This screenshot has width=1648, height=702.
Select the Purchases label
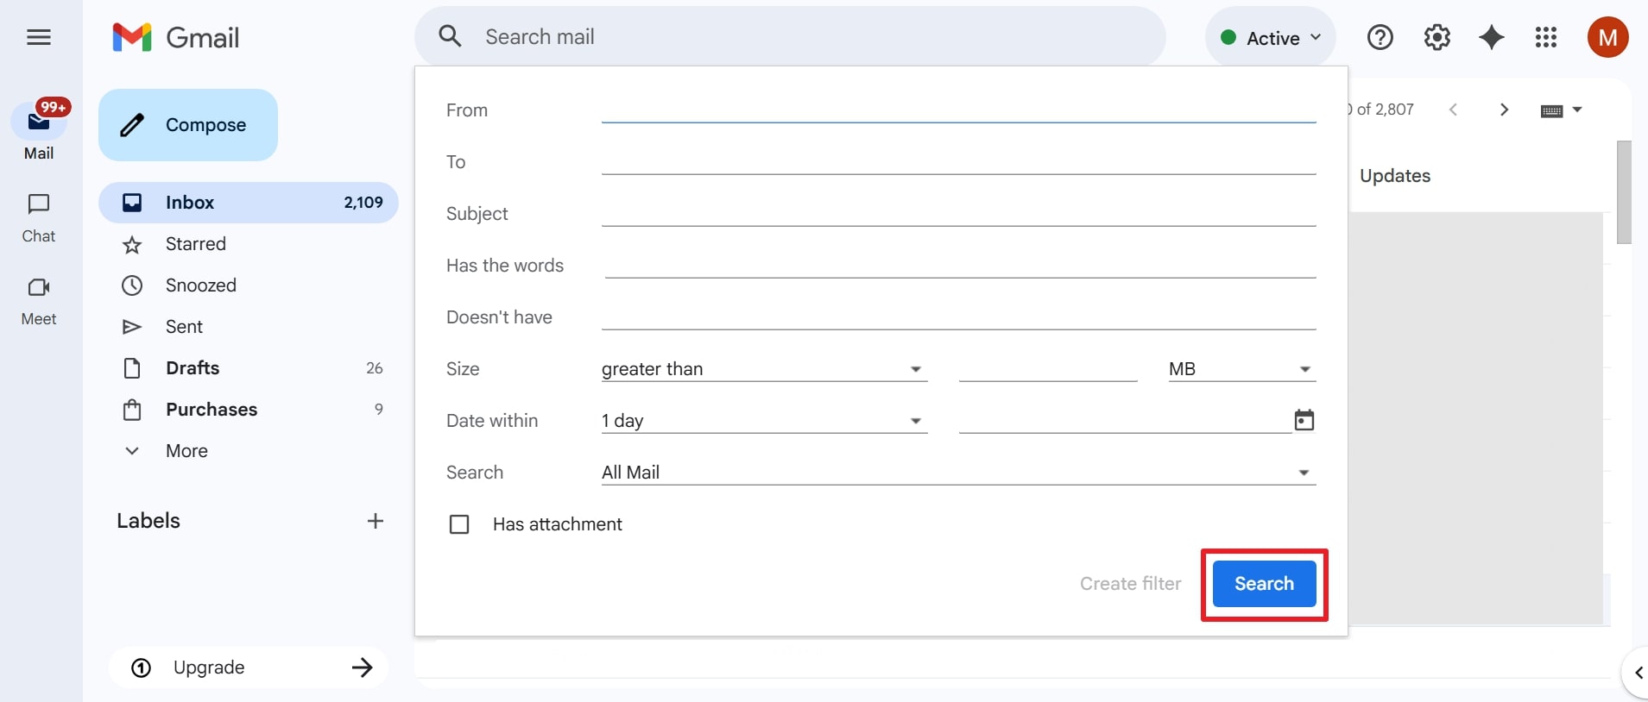coord(212,410)
